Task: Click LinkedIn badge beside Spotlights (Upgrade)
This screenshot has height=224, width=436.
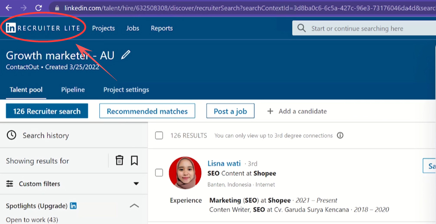Action: (73, 206)
